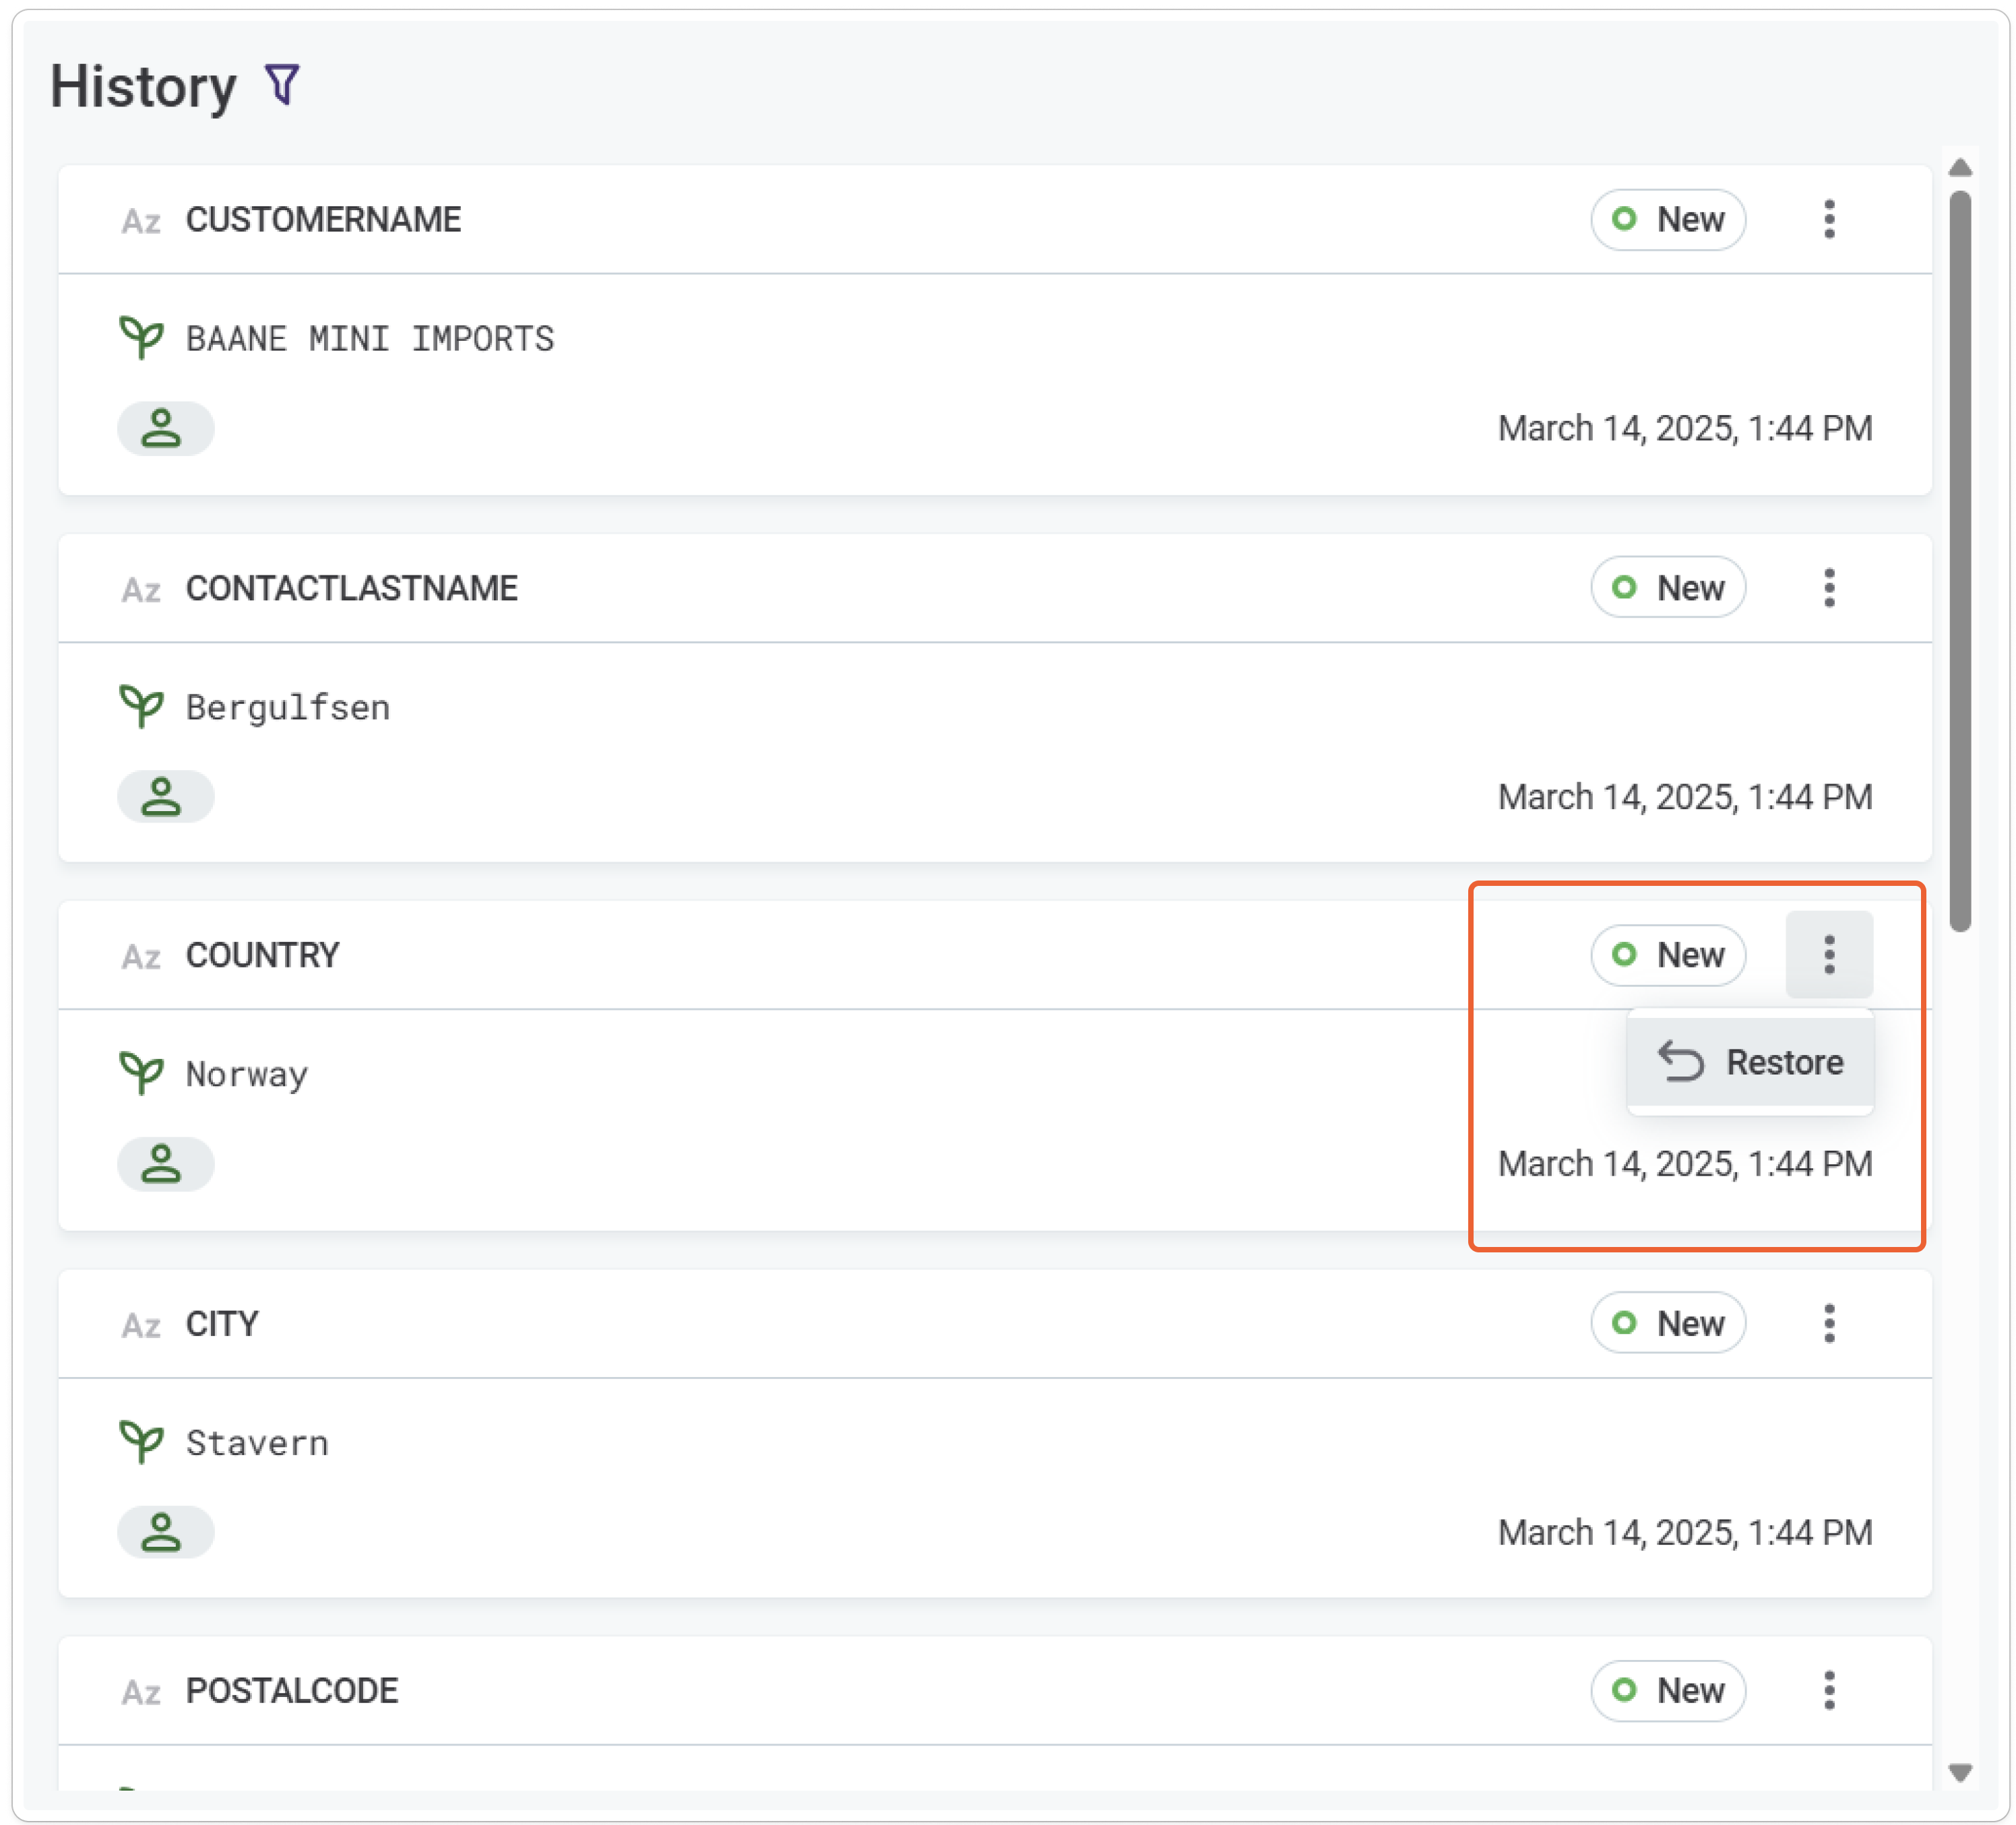
Task: Select the user avatar icon under CUSTOMERNAME
Action: tap(165, 428)
